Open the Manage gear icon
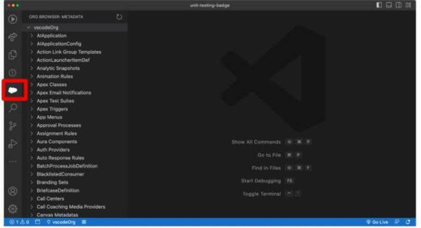Image resolution: width=421 pixels, height=228 pixels. pyautogui.click(x=12, y=209)
